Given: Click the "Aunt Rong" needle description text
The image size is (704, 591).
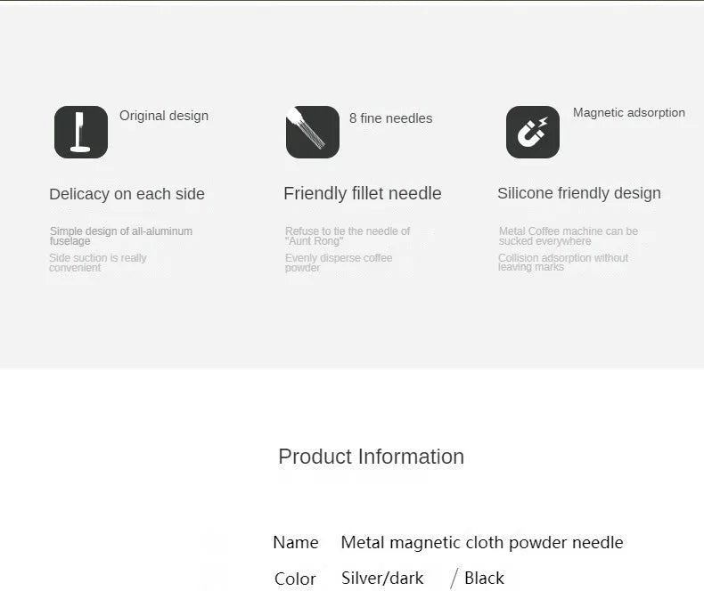Looking at the screenshot, I should pyautogui.click(x=347, y=236).
